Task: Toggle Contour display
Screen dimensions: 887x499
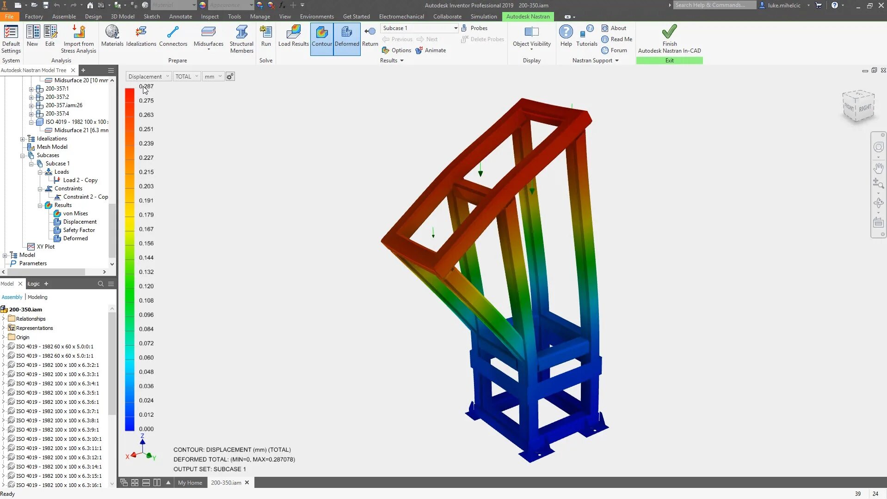Action: pyautogui.click(x=321, y=39)
